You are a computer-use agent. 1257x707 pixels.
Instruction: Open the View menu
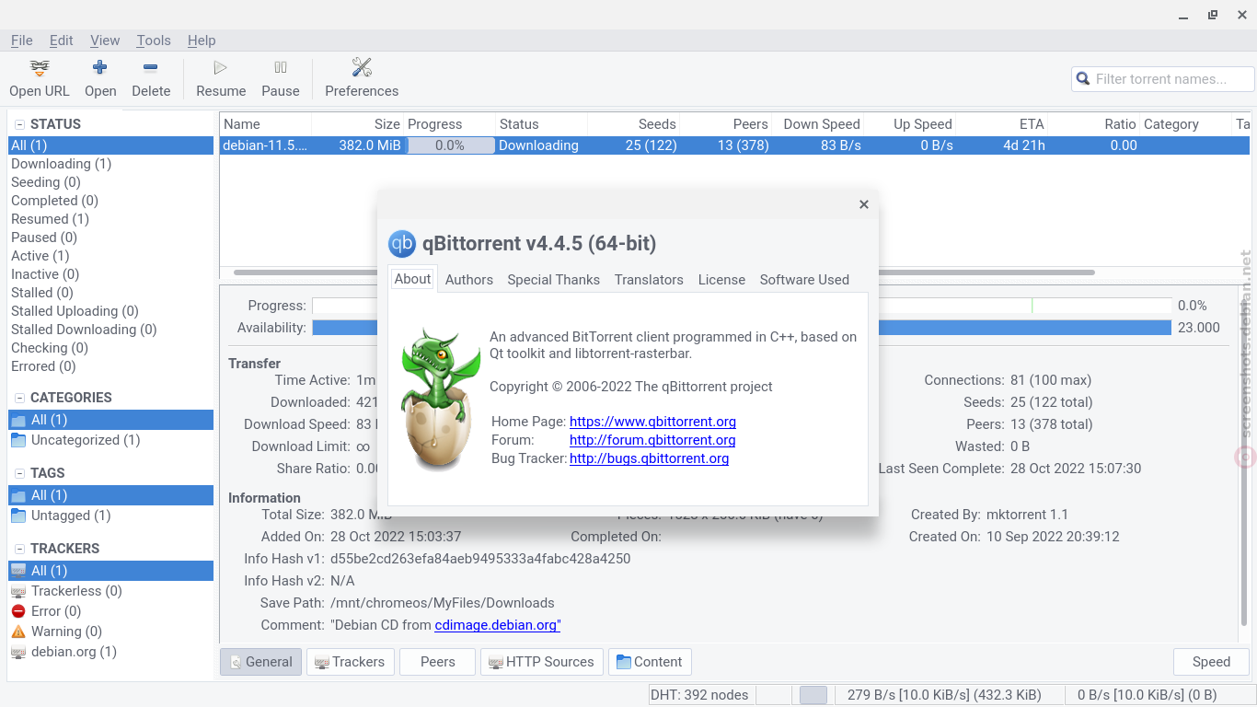tap(105, 41)
